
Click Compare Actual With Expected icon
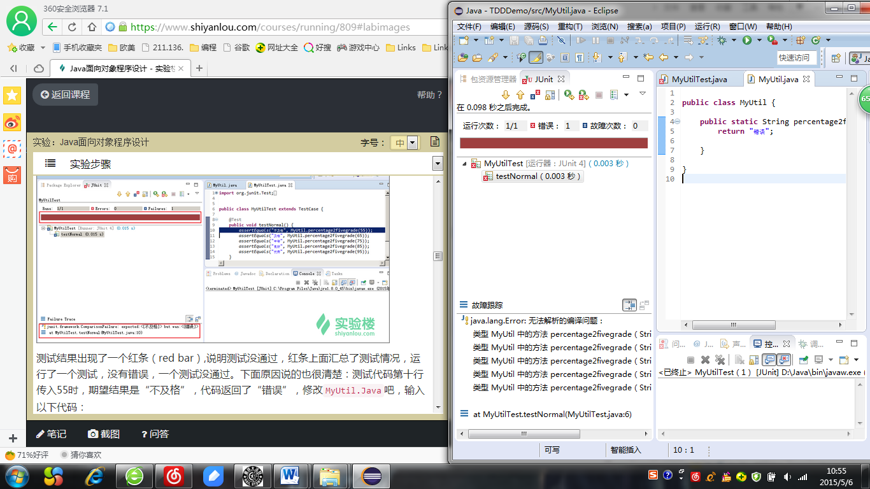coord(644,305)
